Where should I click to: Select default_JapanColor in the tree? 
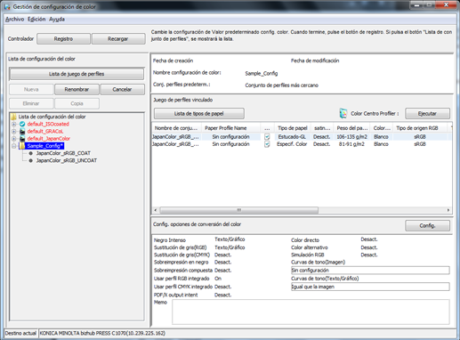(49, 139)
